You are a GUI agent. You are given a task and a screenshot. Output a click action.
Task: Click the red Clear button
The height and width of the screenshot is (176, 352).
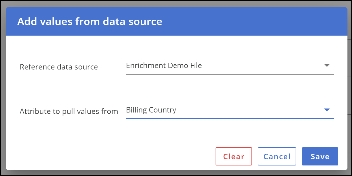234,156
